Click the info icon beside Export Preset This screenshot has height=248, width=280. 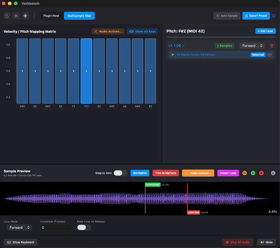274,16
